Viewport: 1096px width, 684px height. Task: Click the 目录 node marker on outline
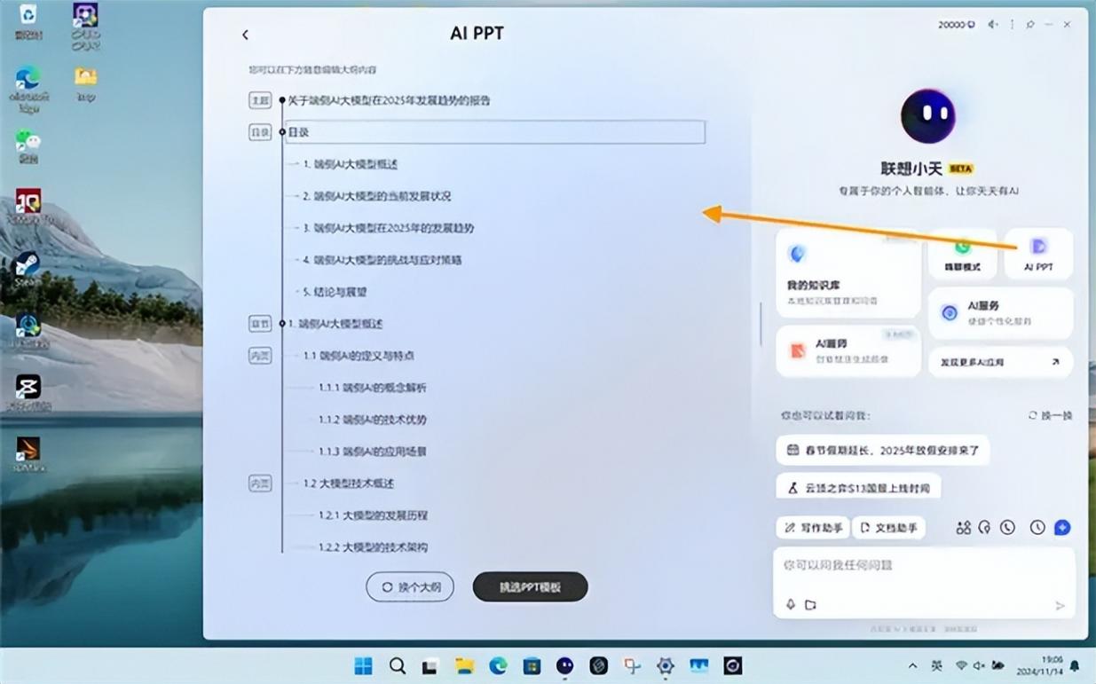pos(282,132)
